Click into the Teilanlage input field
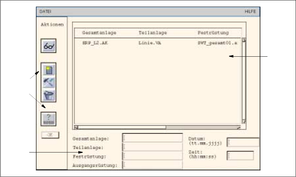 pyautogui.click(x=152, y=147)
